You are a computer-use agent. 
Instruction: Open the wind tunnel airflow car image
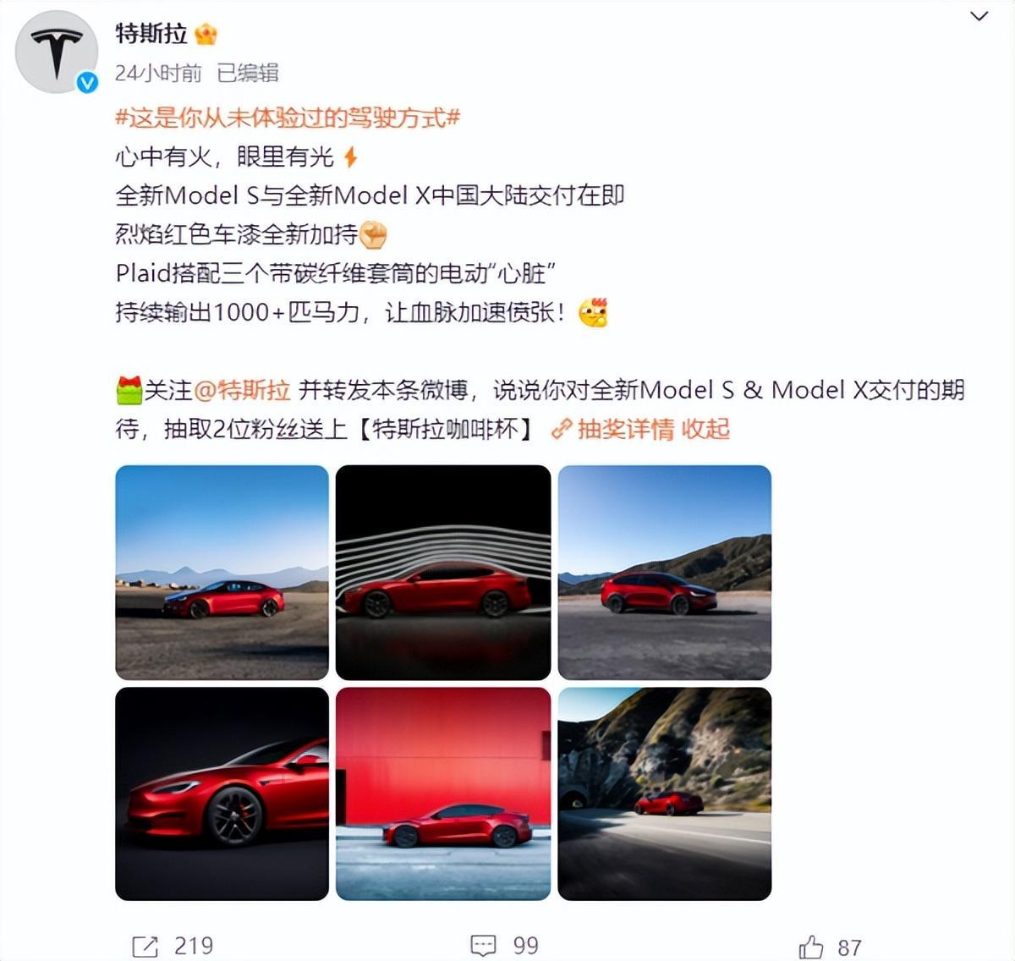443,573
